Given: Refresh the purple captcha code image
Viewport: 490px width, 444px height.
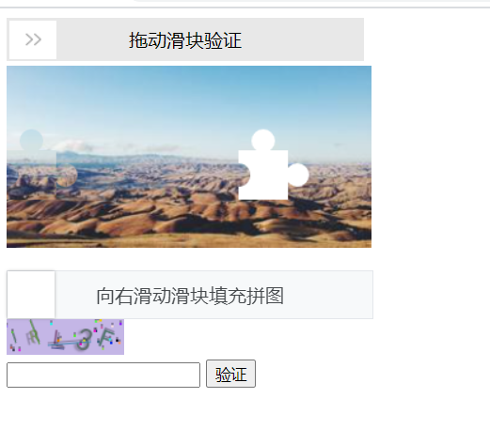Looking at the screenshot, I should point(65,337).
